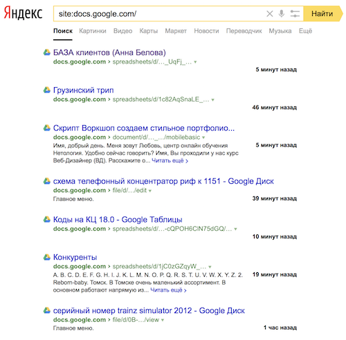
Task: Open the Музыка tab
Action: click(280, 31)
